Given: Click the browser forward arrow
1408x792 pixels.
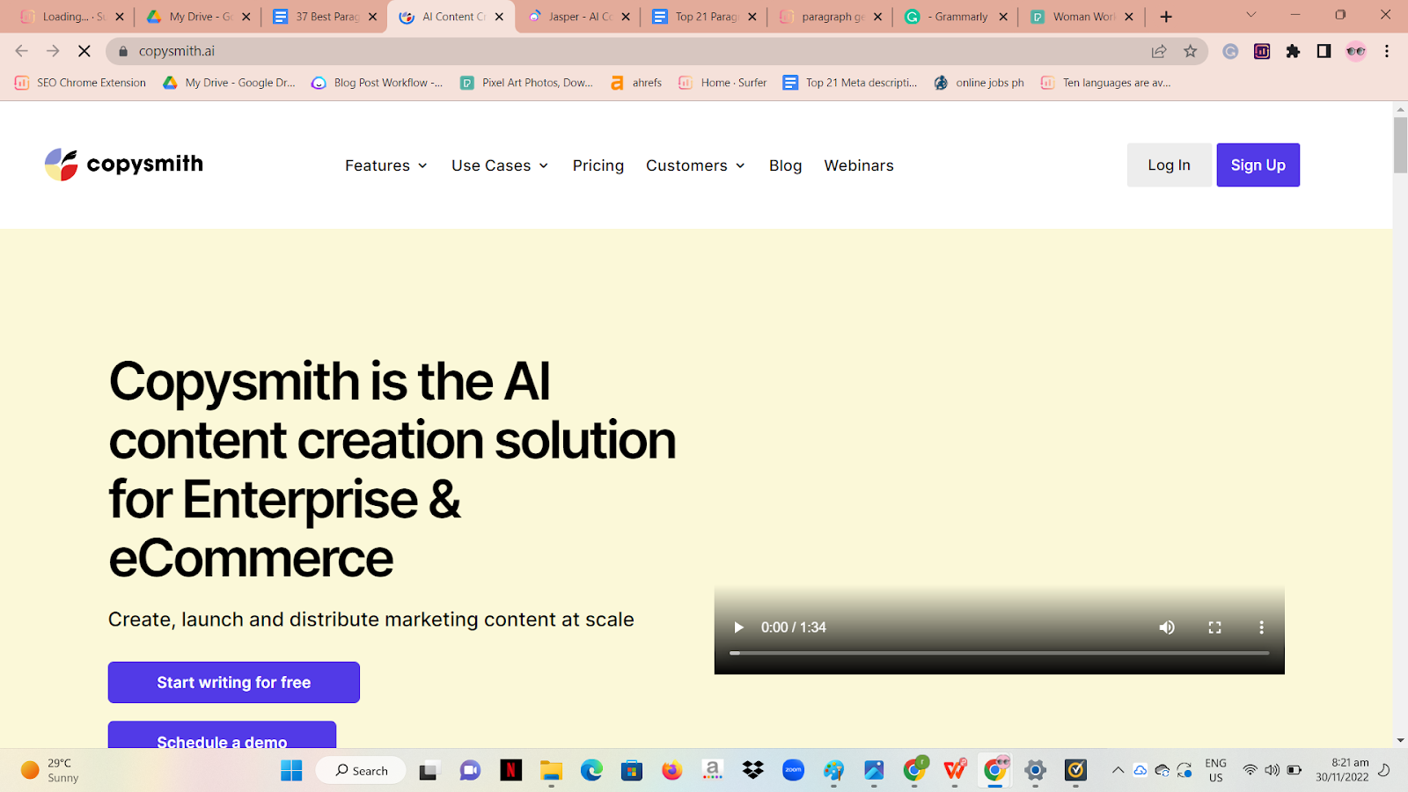Looking at the screenshot, I should pyautogui.click(x=53, y=51).
